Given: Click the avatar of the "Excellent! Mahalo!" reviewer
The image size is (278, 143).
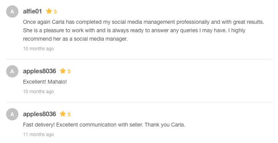Looking at the screenshot, I should point(12,71).
